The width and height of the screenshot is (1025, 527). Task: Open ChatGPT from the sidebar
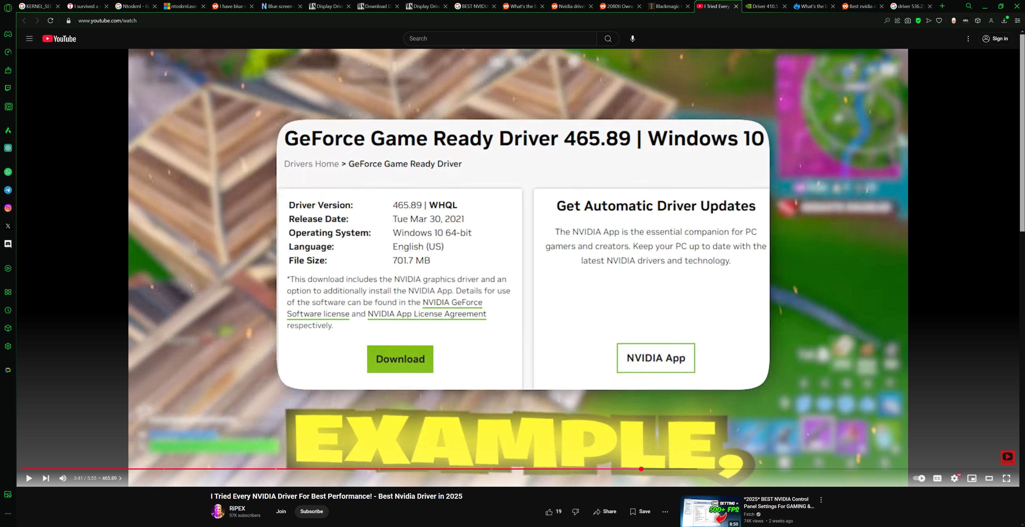[8, 148]
